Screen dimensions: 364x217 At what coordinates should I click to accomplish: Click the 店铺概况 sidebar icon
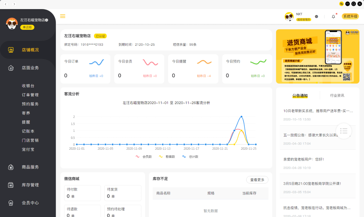point(11,50)
